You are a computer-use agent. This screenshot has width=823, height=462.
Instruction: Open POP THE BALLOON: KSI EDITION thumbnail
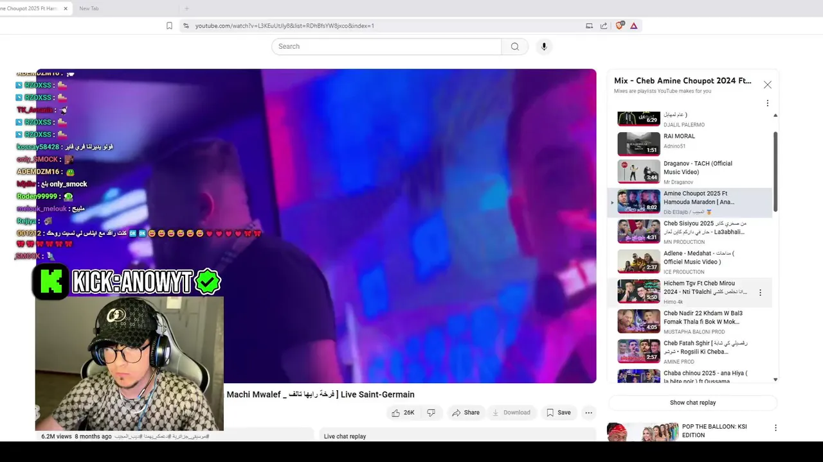(x=642, y=432)
